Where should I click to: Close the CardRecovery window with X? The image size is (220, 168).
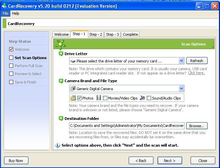(x=215, y=6)
